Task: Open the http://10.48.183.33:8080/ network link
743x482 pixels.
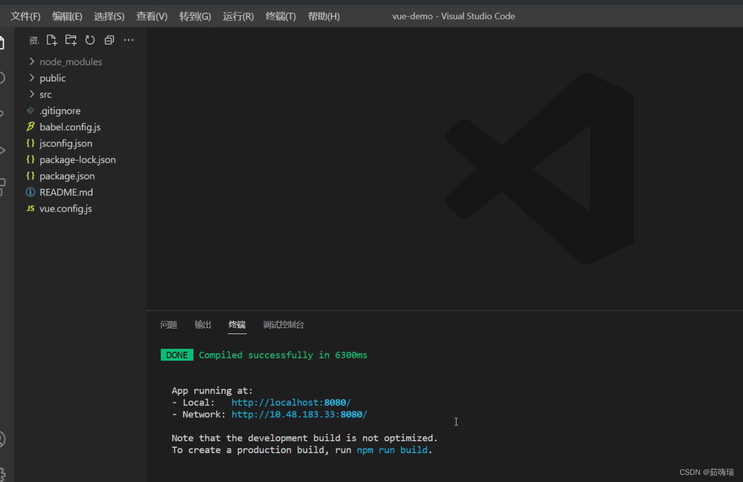Action: tap(299, 415)
